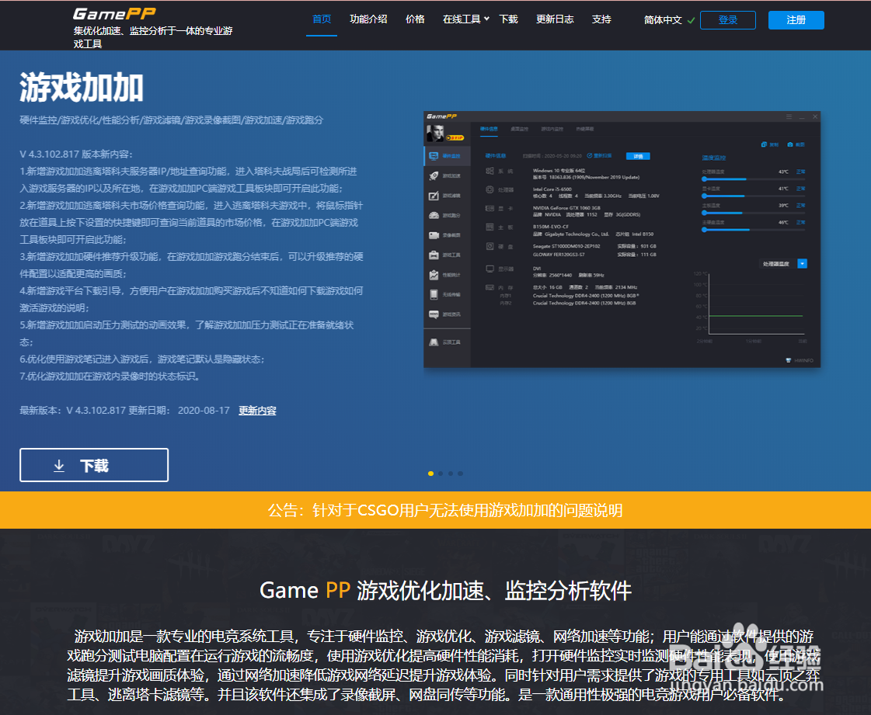
Task: Open the 功能介绍 nav item
Action: [x=368, y=19]
